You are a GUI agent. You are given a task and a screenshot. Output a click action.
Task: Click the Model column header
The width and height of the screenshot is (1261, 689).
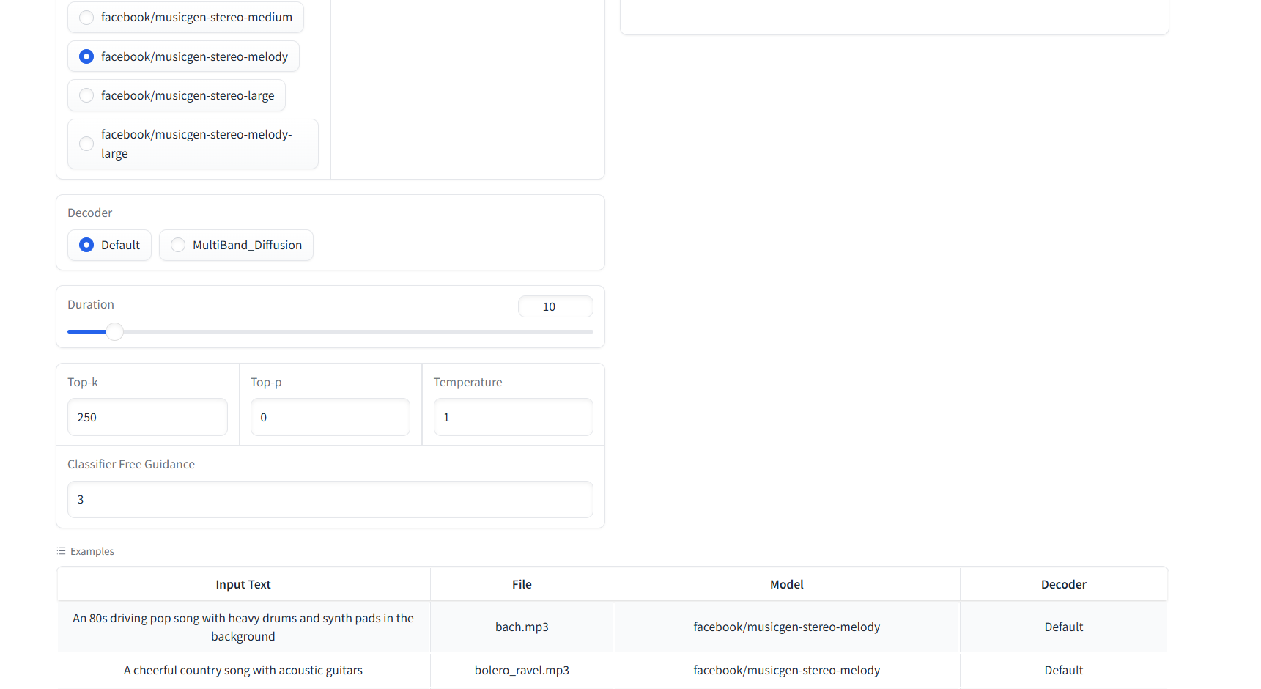click(x=787, y=584)
